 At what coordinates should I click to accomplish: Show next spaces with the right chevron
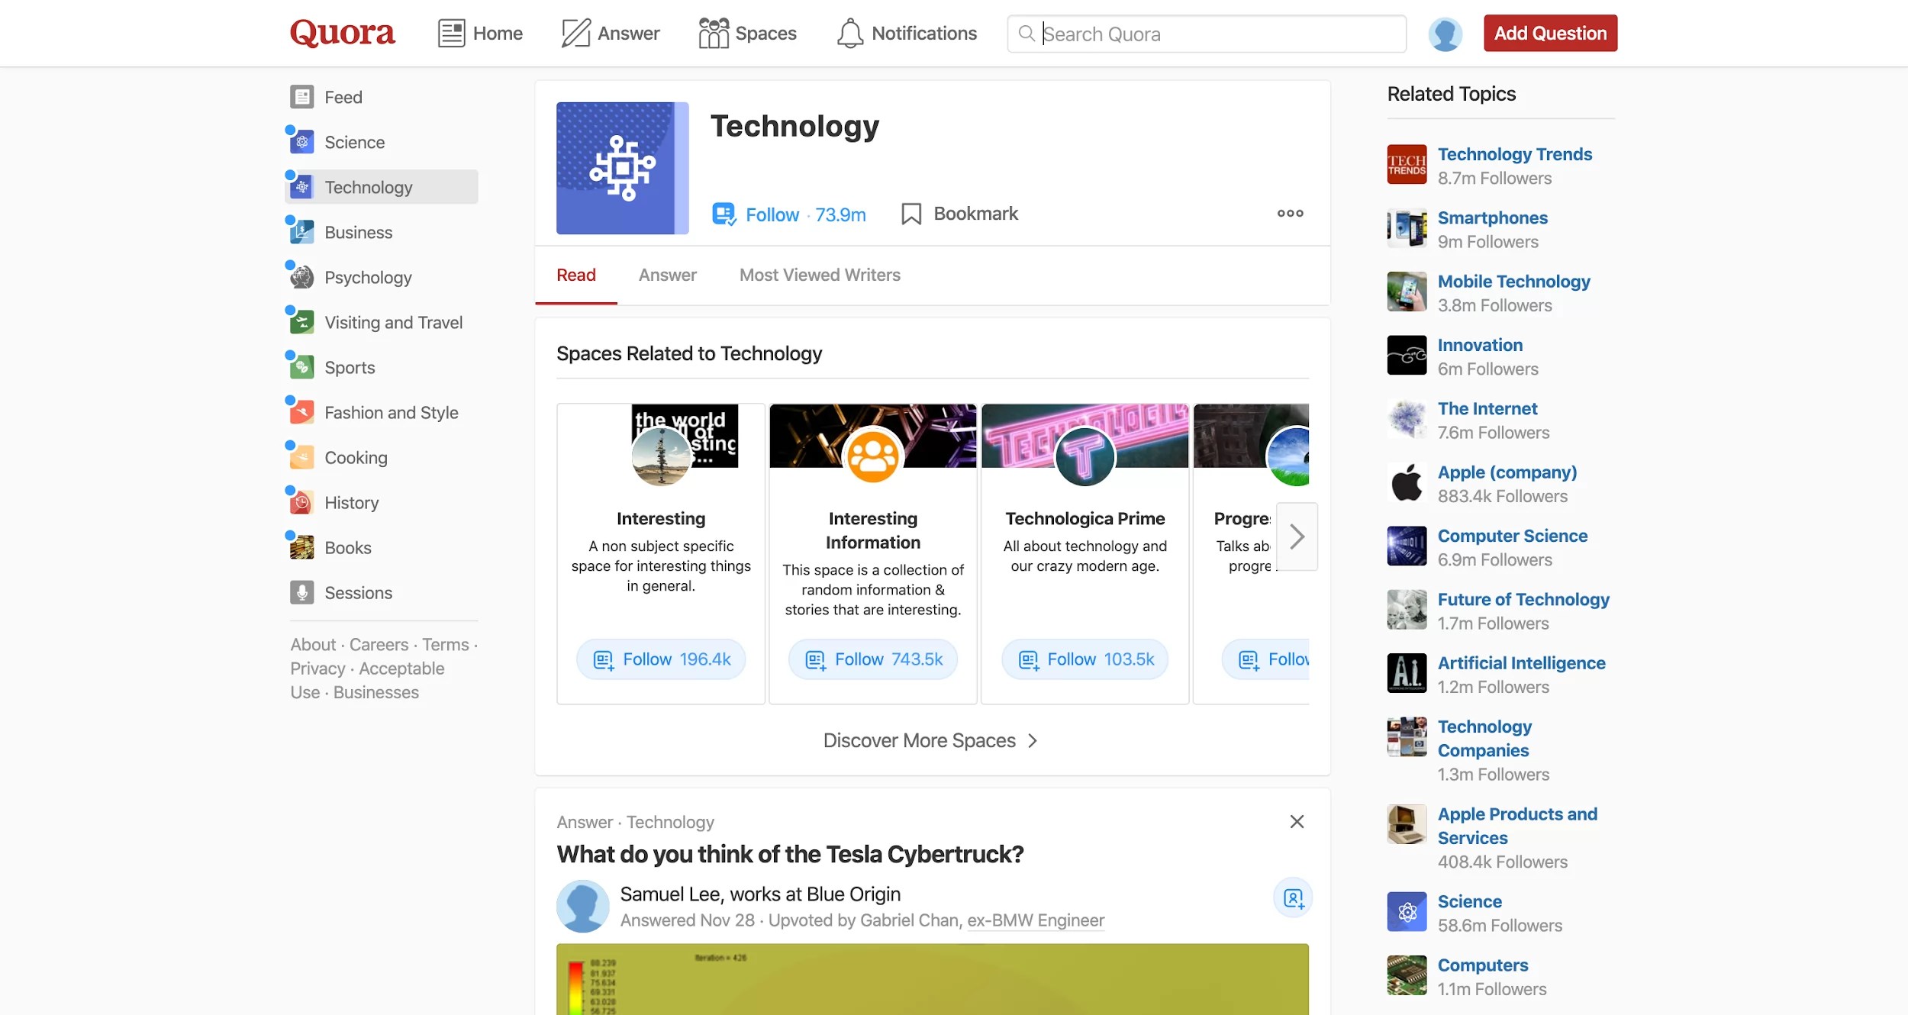(1297, 536)
